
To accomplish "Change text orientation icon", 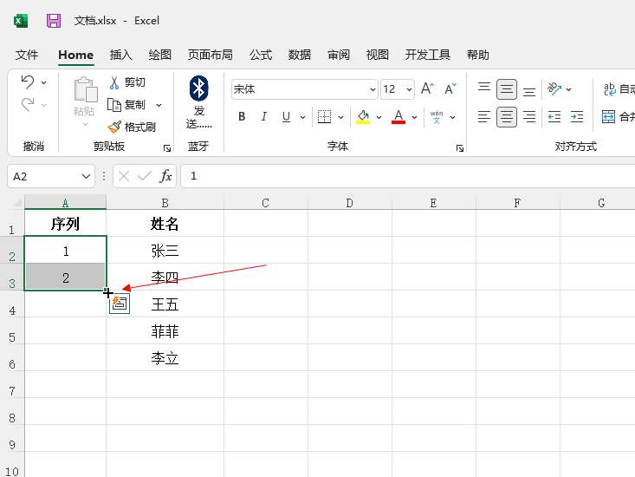I will click(554, 88).
